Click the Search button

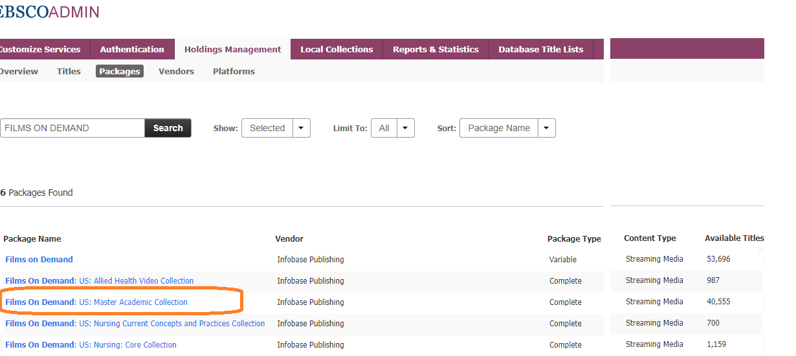[168, 128]
